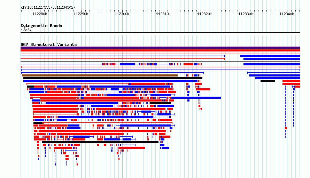The height and width of the screenshot is (178, 310).
Task: Click the left arrowhead of the ruler
Action: tap(22, 11)
